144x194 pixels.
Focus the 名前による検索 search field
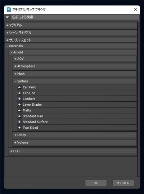pyautogui.click(x=75, y=17)
